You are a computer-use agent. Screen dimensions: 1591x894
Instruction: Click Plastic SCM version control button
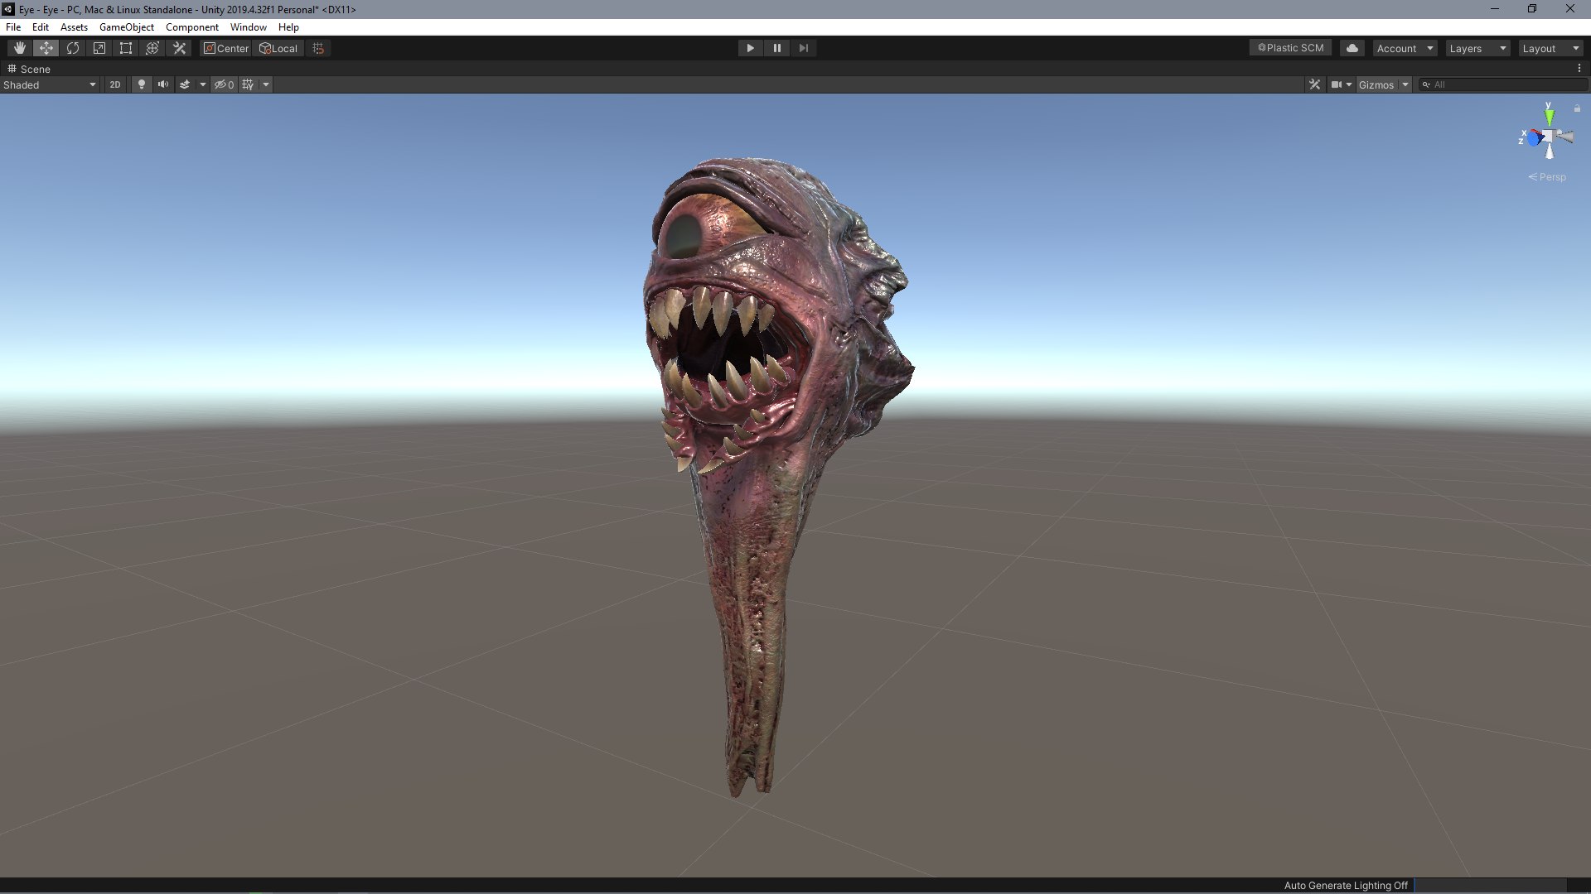pos(1289,47)
